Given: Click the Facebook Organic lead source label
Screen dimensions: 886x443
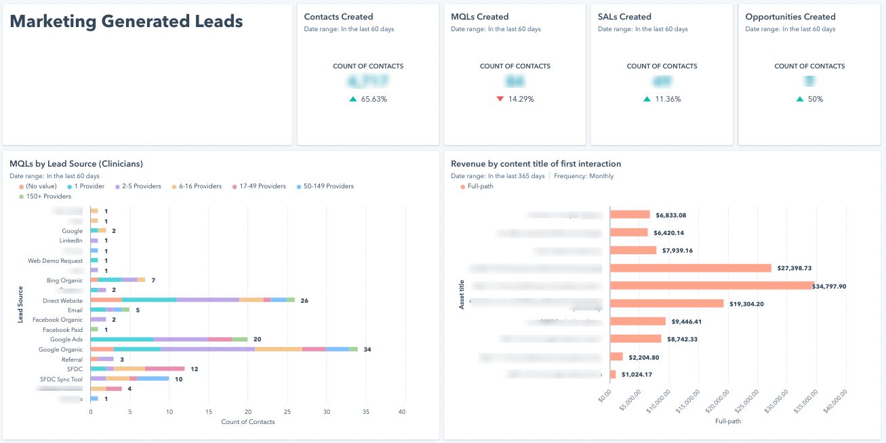Looking at the screenshot, I should tap(58, 320).
